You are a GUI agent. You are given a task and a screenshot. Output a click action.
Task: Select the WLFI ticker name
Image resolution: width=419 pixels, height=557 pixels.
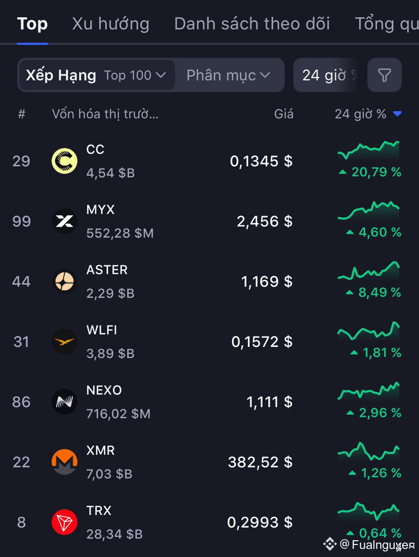(102, 330)
